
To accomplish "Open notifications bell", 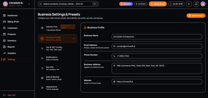I will point(196,4).
